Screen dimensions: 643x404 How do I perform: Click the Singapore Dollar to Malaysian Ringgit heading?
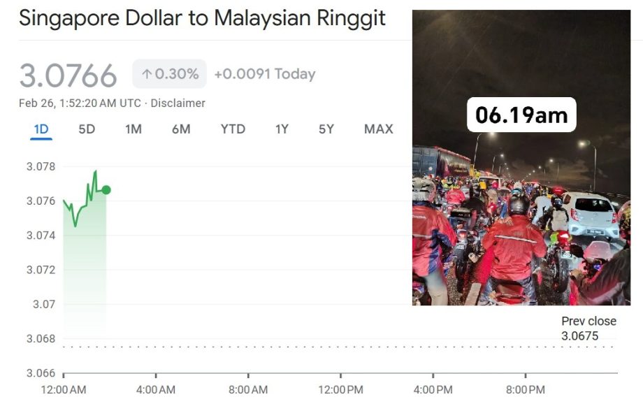[203, 18]
